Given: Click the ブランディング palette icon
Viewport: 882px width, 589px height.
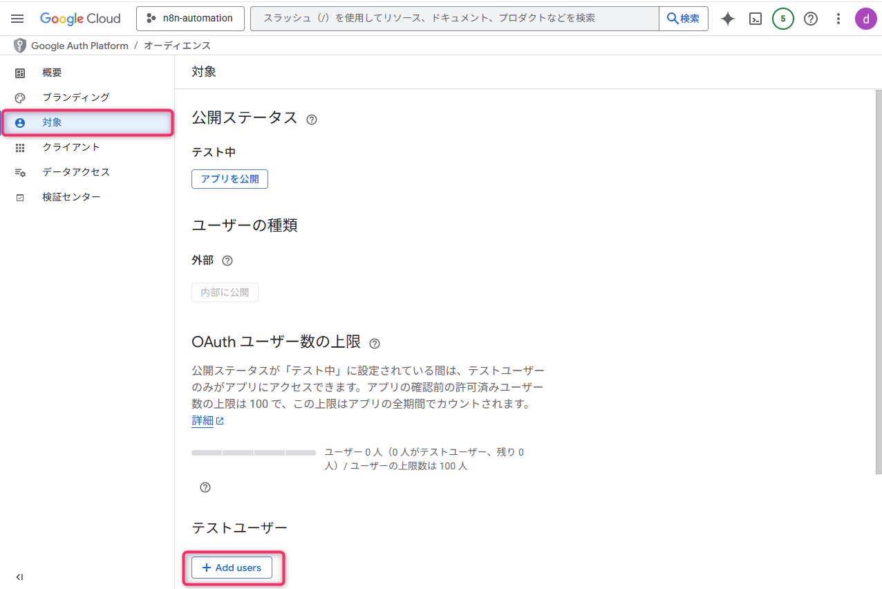Looking at the screenshot, I should click(x=20, y=97).
